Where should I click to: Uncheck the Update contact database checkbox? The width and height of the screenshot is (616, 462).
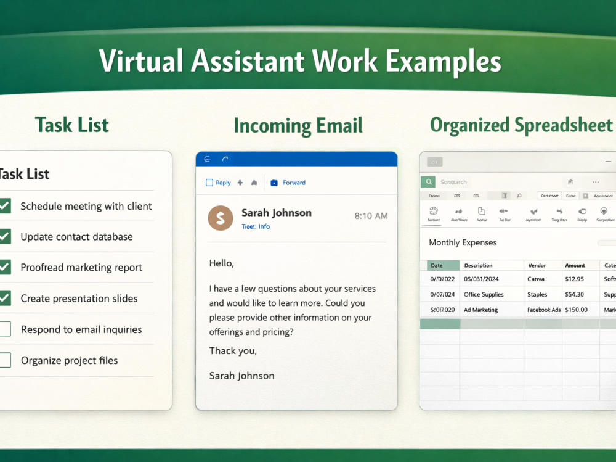coord(5,236)
